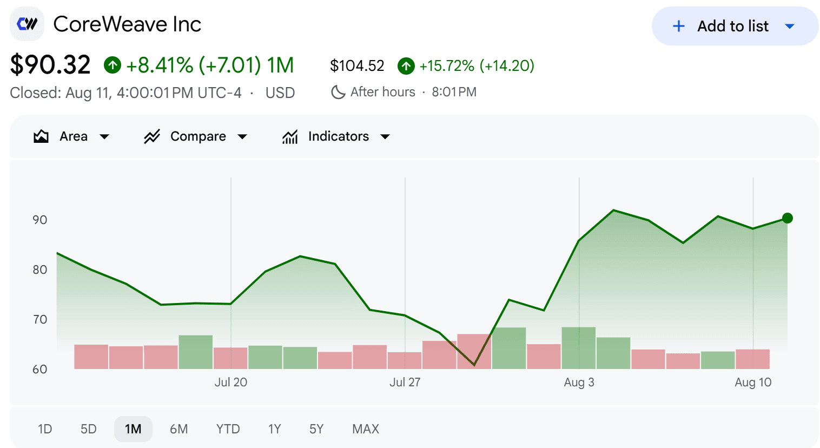Click the Jul 20 axis date label

pyautogui.click(x=231, y=382)
